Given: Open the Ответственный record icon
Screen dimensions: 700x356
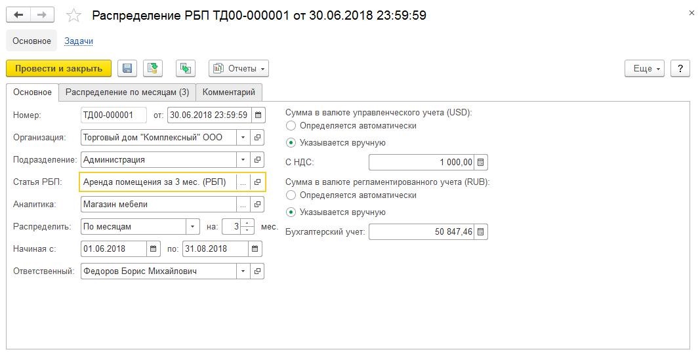Looking at the screenshot, I should click(257, 271).
